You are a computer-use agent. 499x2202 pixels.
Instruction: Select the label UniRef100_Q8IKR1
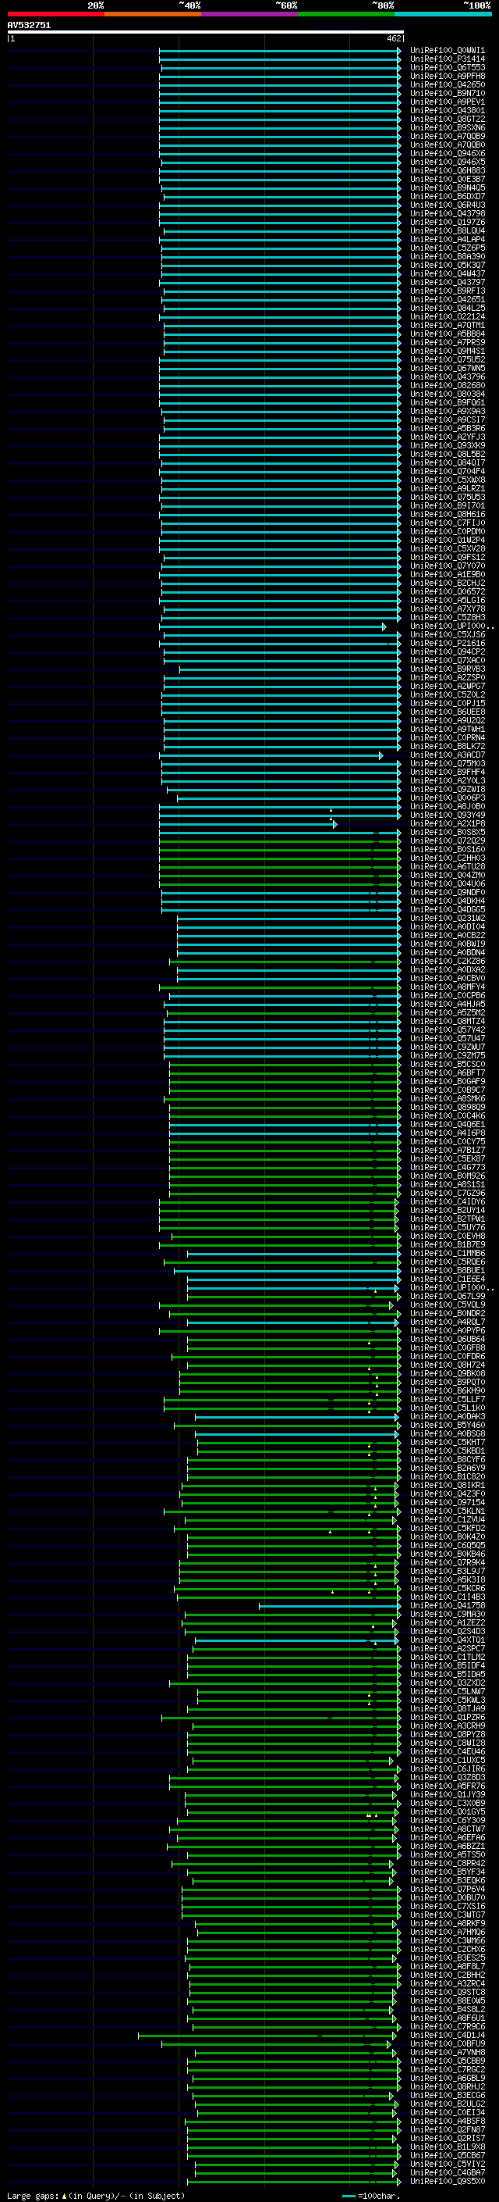447,1486
